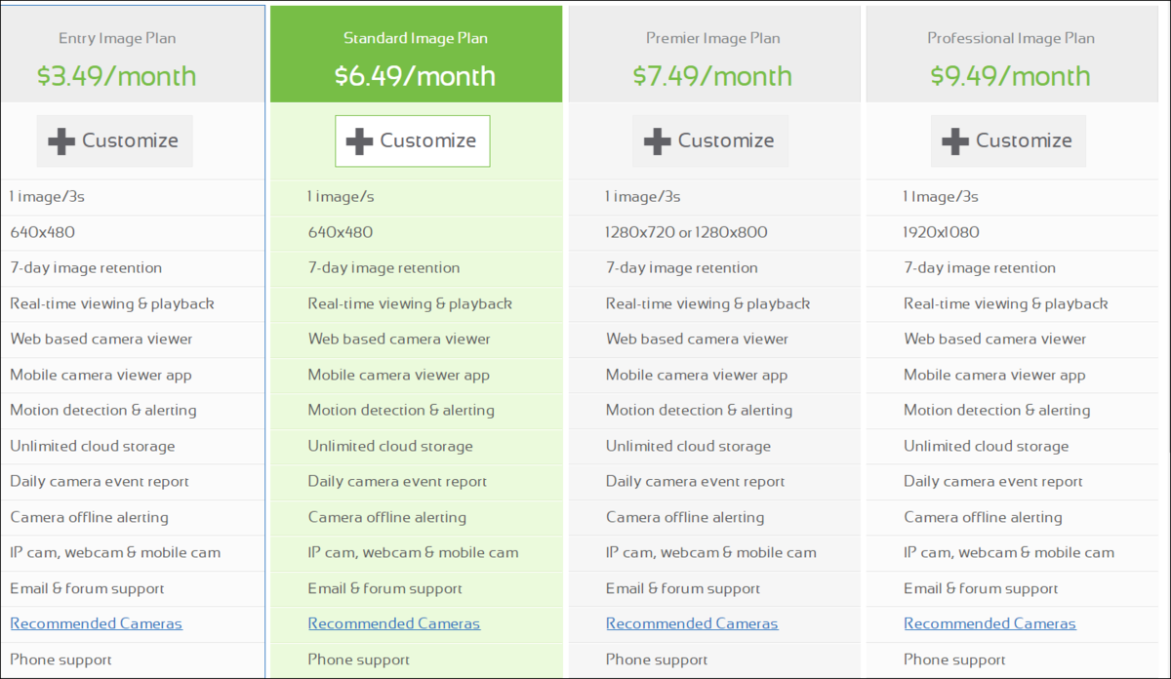Viewport: 1171px width, 679px height.
Task: Open Recommended Cameras link in Entry plan
Action: (x=97, y=623)
